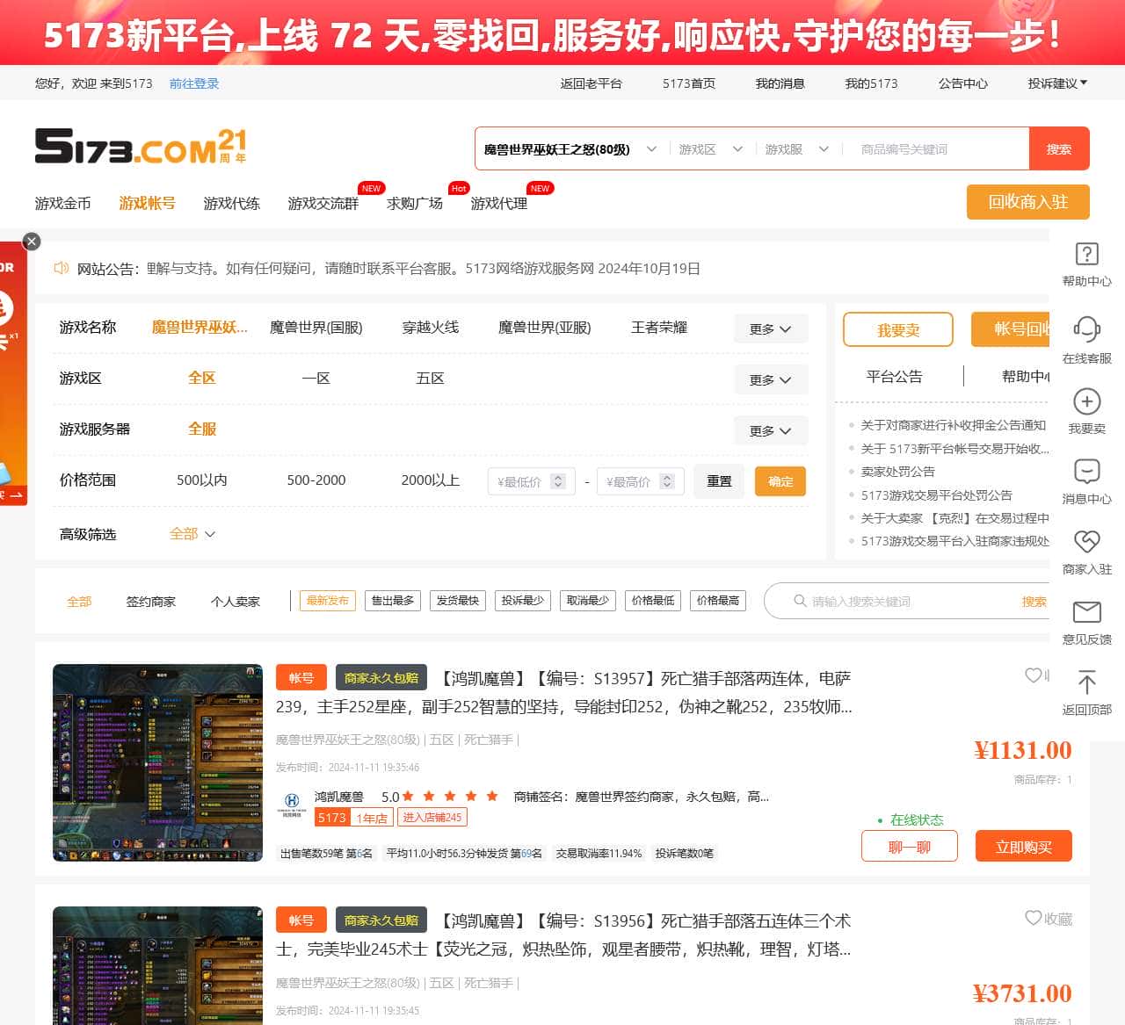Click the minimum price stepper
Image resolution: width=1125 pixels, height=1025 pixels.
tap(557, 481)
